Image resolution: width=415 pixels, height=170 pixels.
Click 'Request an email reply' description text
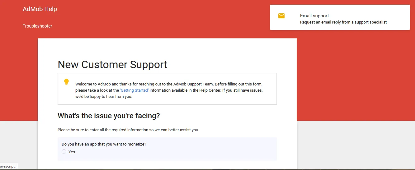coord(343,22)
